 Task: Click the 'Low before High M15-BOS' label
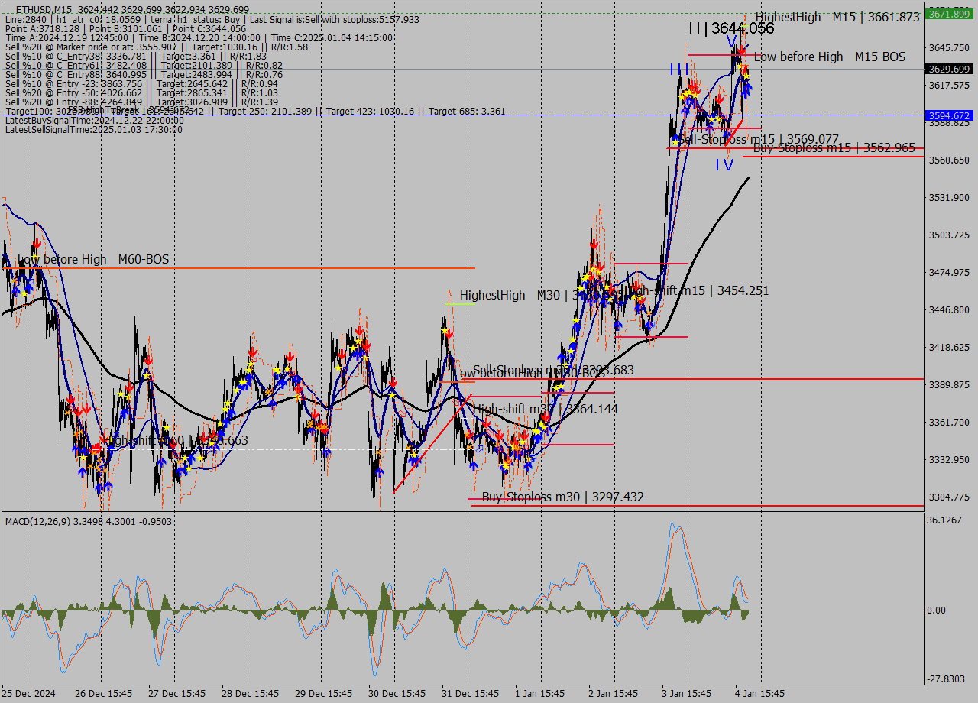(830, 57)
